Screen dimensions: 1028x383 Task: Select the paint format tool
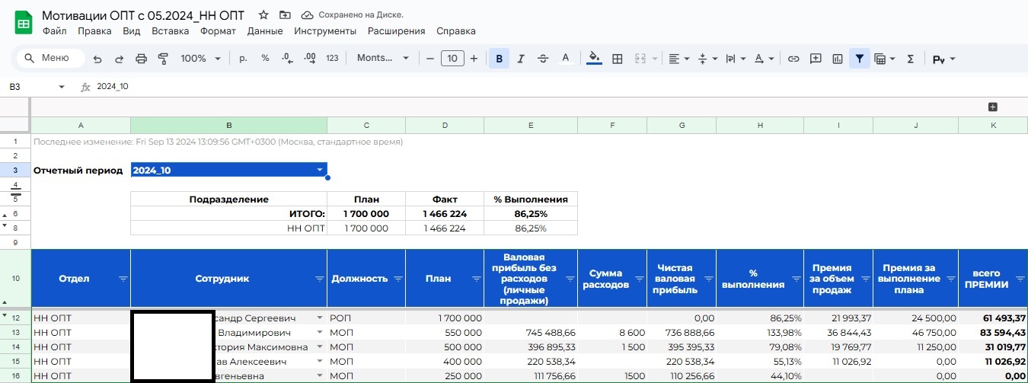pyautogui.click(x=162, y=59)
